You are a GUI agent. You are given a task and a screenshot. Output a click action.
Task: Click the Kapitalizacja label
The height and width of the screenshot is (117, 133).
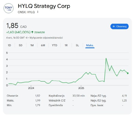pos(56,96)
